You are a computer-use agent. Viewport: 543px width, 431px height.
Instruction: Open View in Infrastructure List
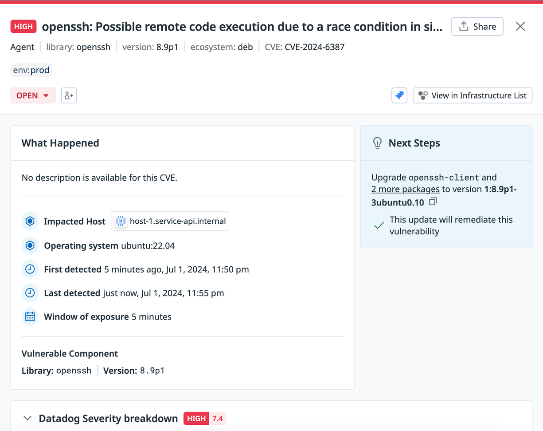[472, 95]
